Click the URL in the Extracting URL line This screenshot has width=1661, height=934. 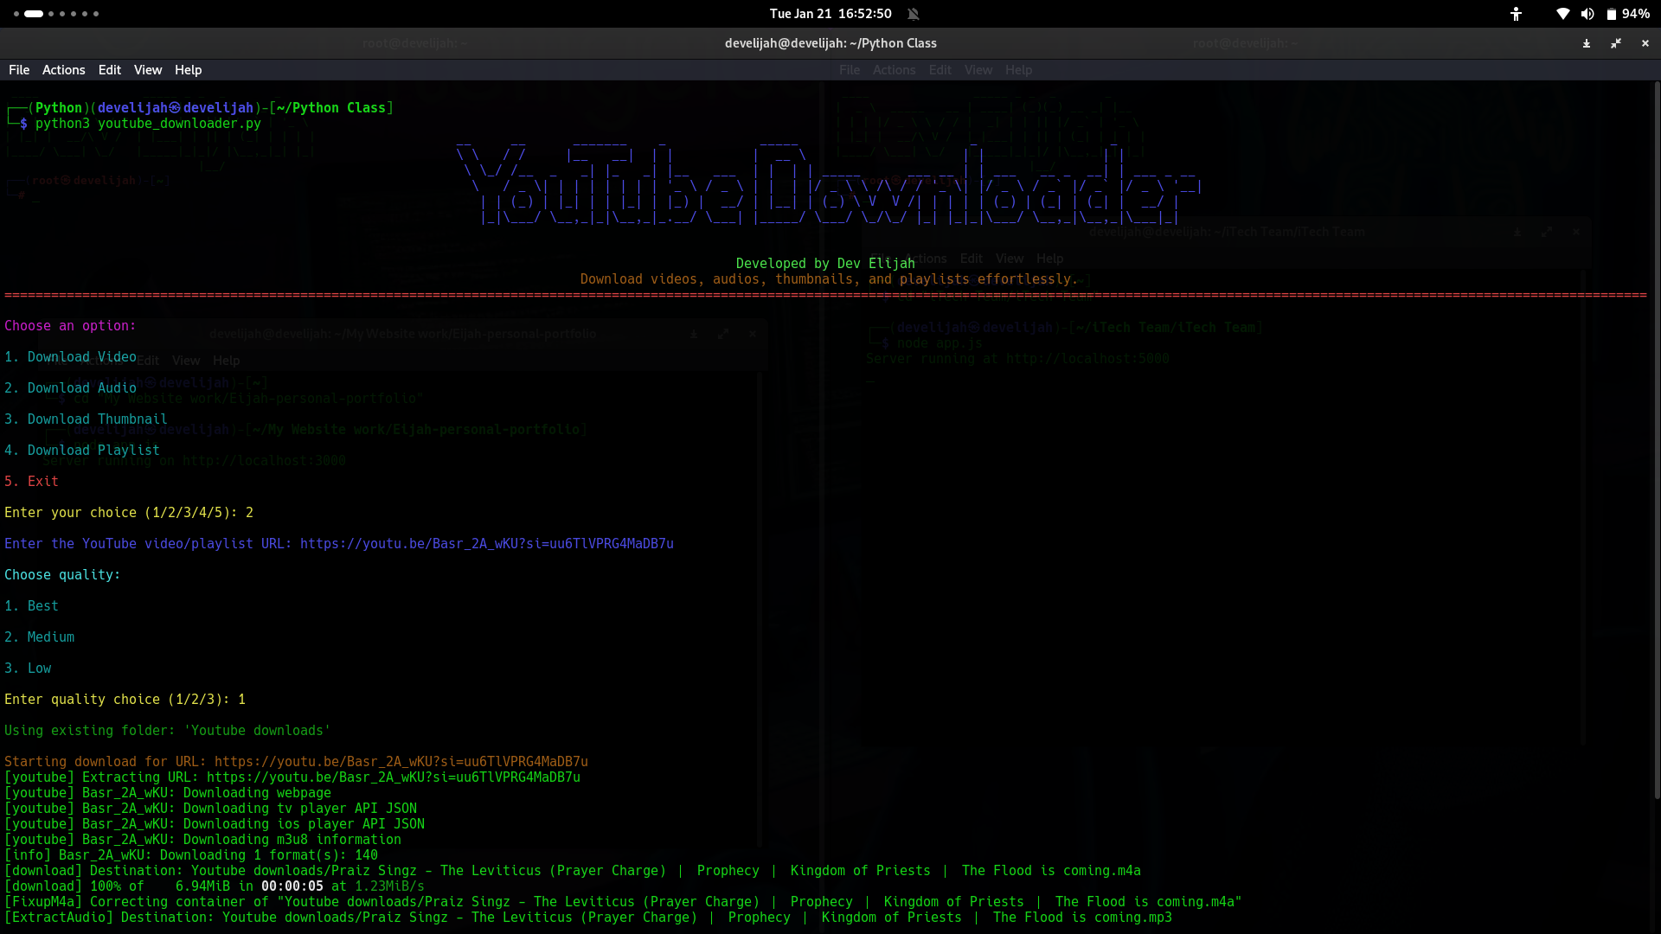coord(394,777)
